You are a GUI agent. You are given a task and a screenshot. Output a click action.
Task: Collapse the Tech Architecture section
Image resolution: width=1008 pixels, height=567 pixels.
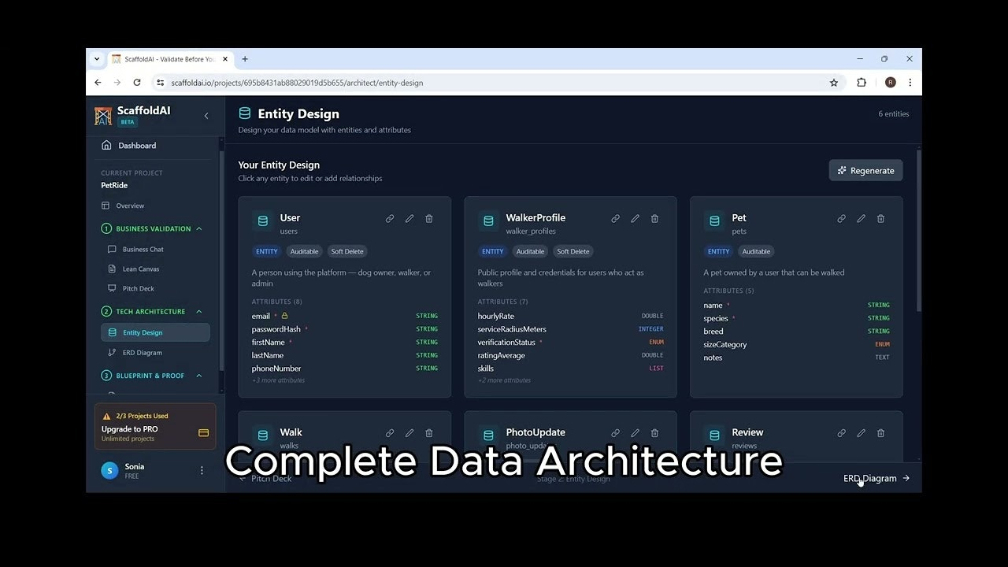(x=198, y=312)
